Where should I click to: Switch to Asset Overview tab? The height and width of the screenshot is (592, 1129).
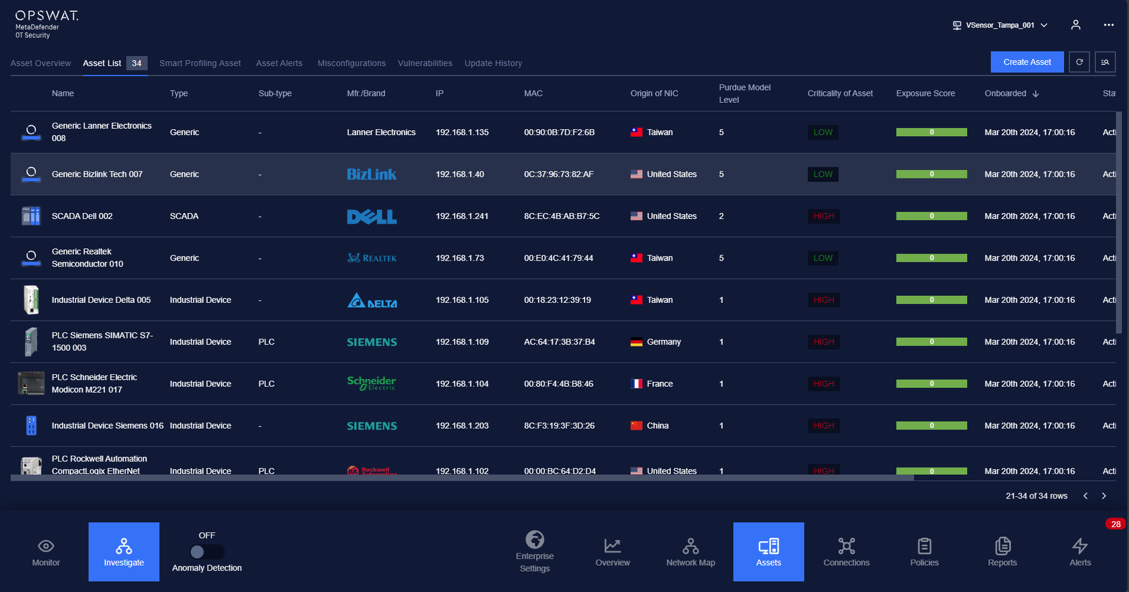(x=40, y=63)
